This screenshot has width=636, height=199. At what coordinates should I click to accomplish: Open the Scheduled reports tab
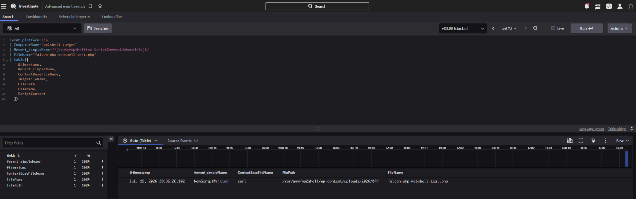[x=74, y=17]
